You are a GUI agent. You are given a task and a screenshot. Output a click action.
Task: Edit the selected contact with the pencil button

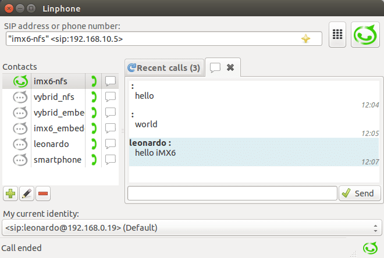pos(27,193)
